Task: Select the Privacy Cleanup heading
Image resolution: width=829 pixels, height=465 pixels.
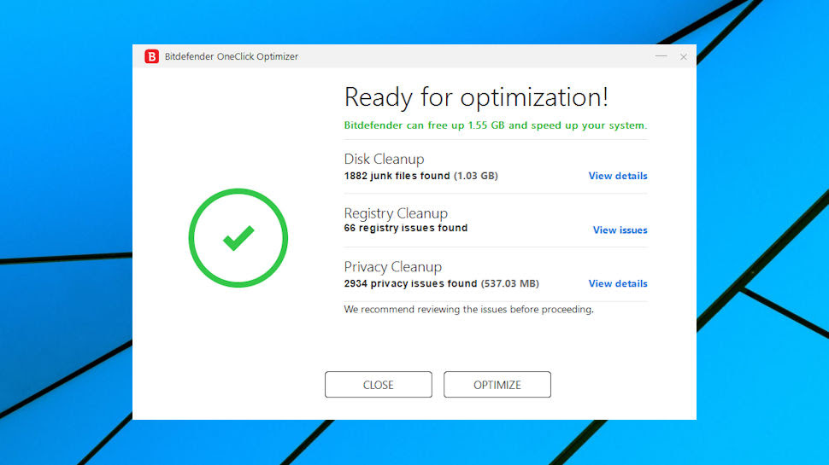Action: pyautogui.click(x=393, y=266)
